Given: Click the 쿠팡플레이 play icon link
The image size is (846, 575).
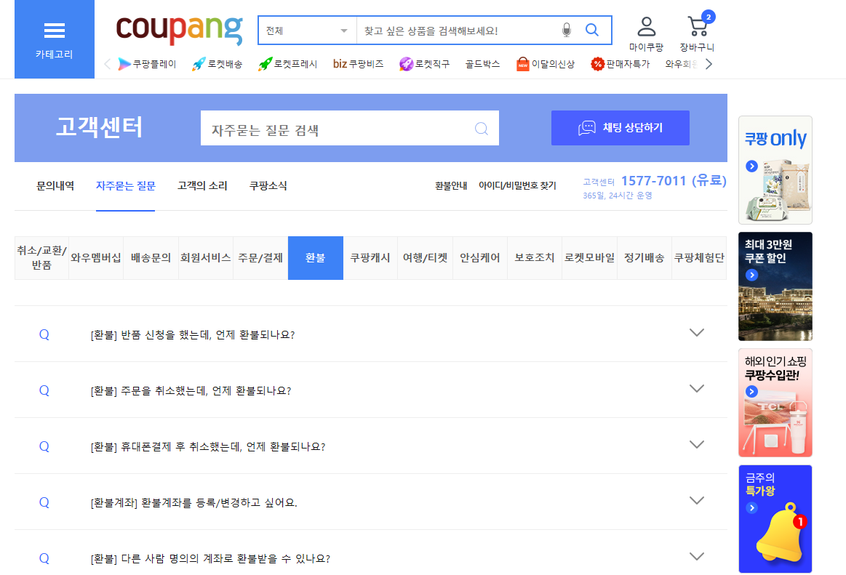Looking at the screenshot, I should pos(147,64).
